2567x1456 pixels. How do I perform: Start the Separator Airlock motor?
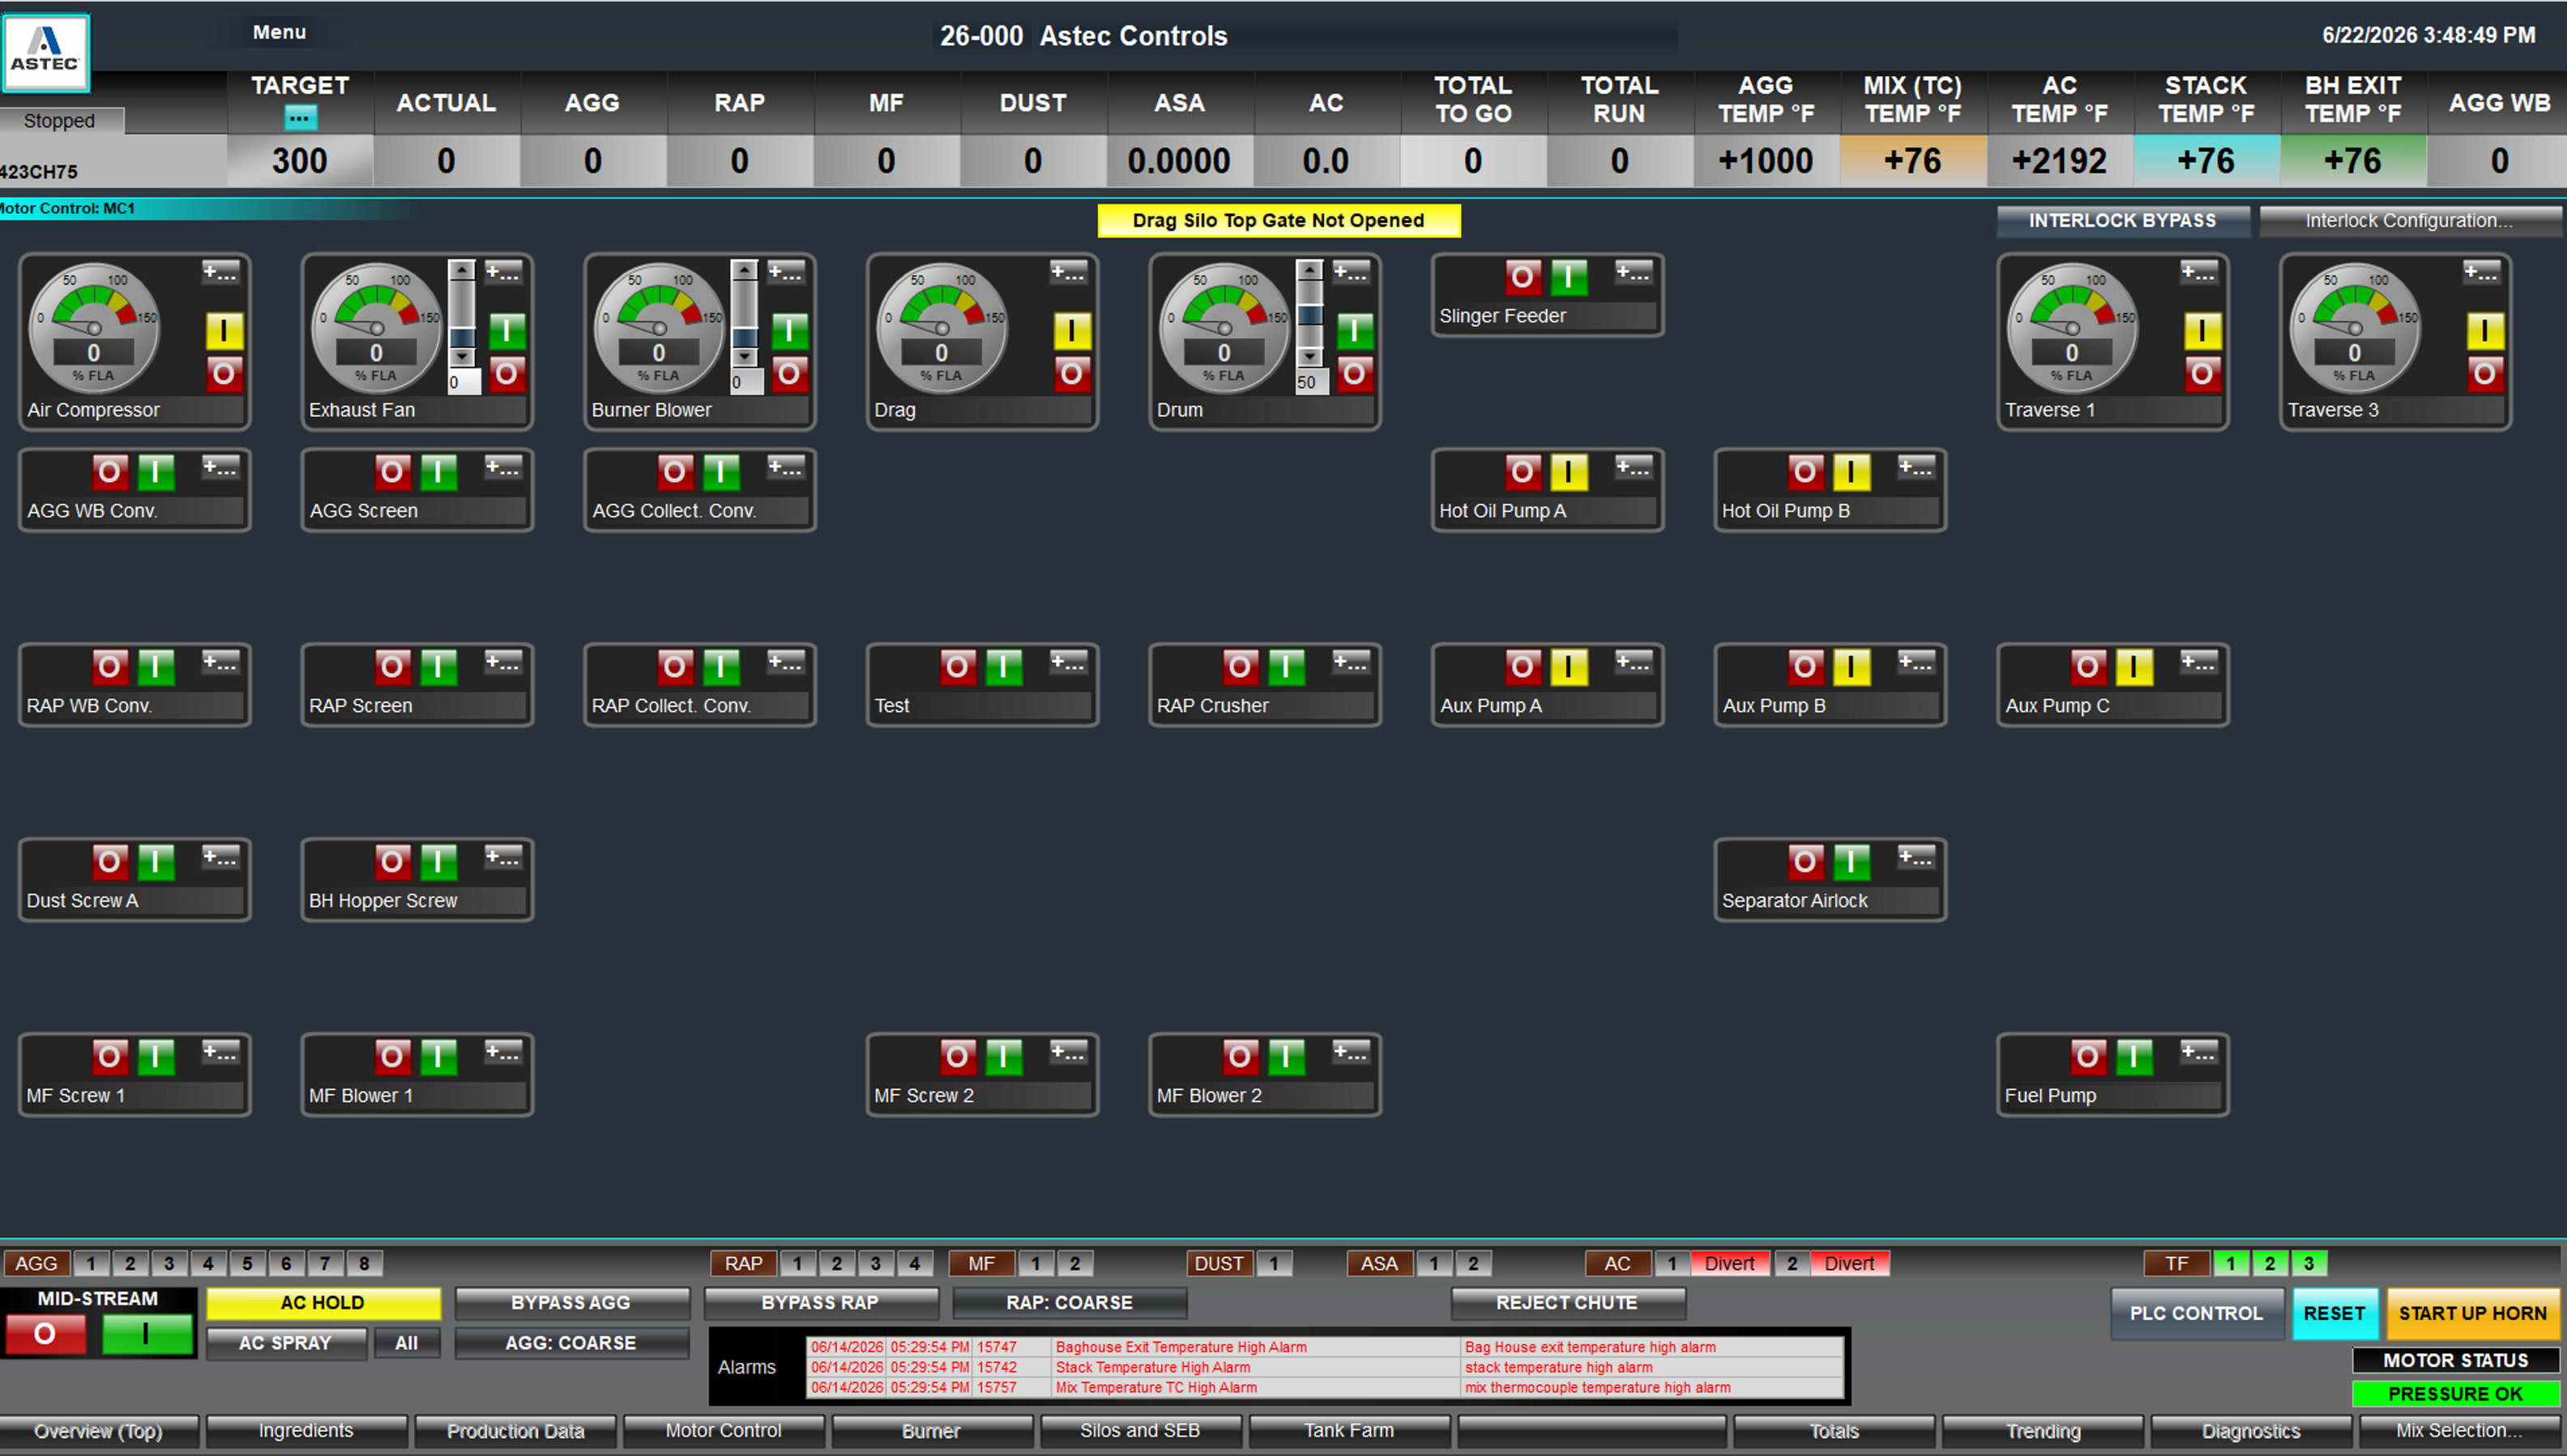point(1852,862)
